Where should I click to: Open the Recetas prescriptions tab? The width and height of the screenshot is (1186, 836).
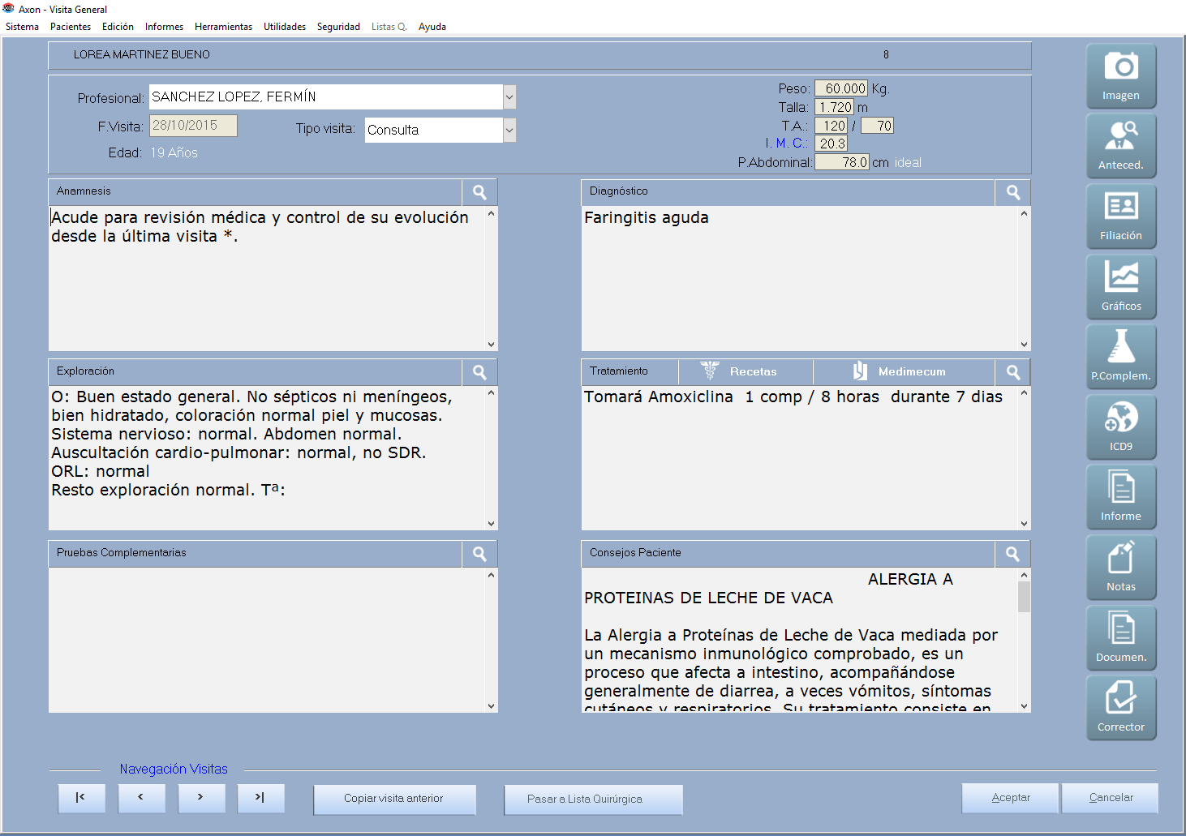745,371
